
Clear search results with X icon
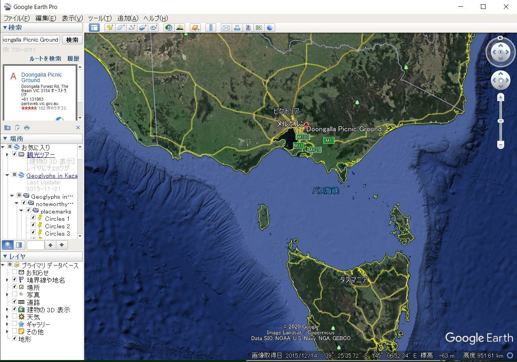click(78, 128)
